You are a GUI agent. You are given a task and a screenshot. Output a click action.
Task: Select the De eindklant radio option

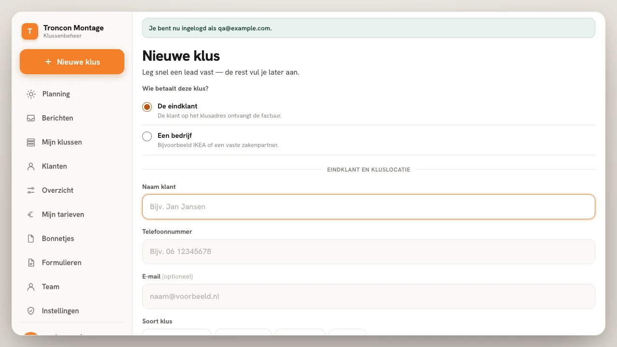(x=147, y=107)
